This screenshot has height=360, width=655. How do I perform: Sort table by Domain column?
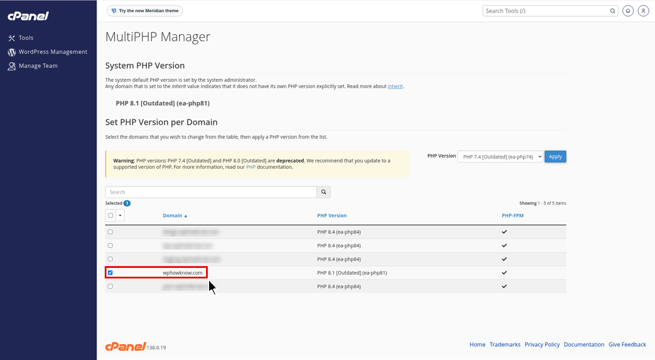click(x=175, y=216)
